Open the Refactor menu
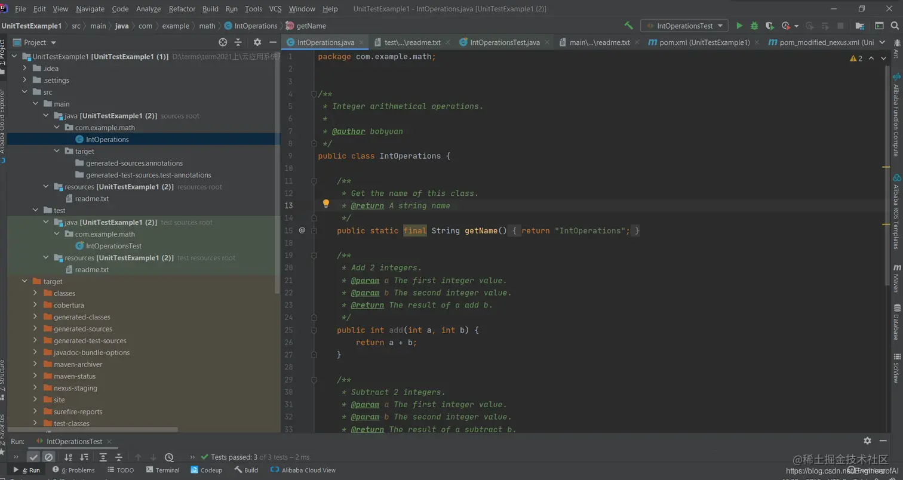 pyautogui.click(x=182, y=9)
